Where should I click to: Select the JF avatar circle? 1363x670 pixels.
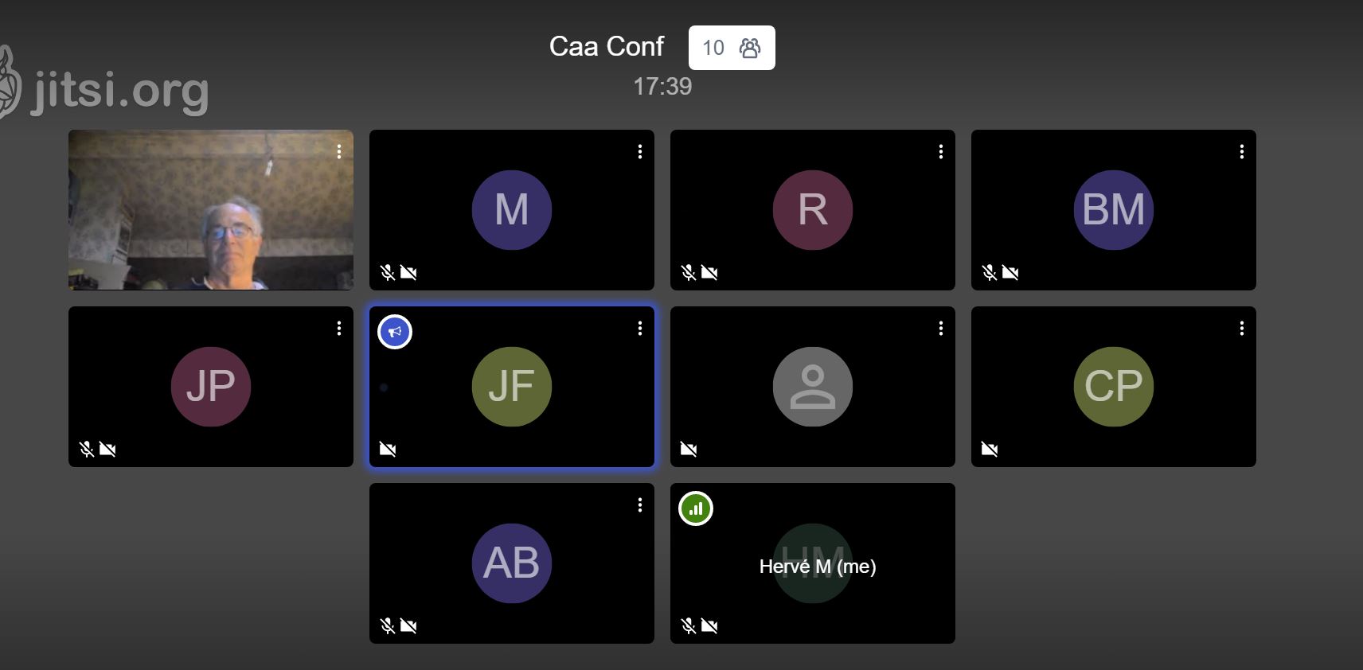pyautogui.click(x=512, y=387)
